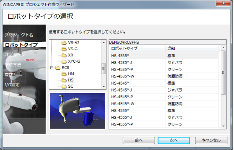Click the HM folder icon
Image resolution: width=234 pixels, height=150 pixels.
click(x=64, y=74)
